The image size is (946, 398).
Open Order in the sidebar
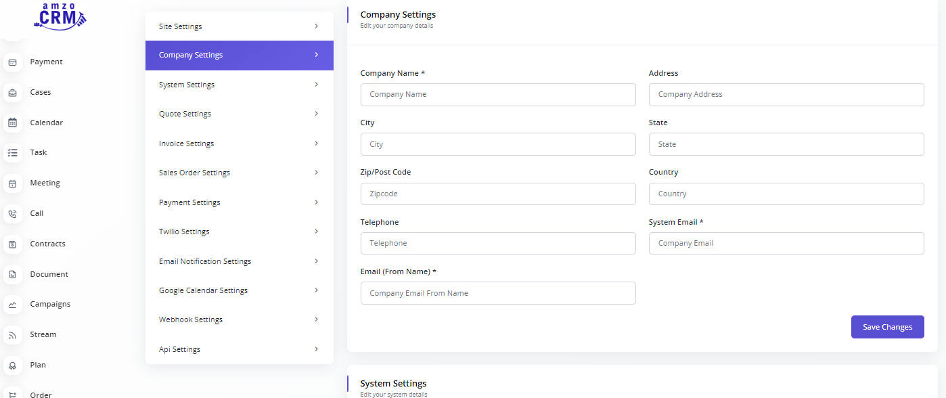pos(41,394)
